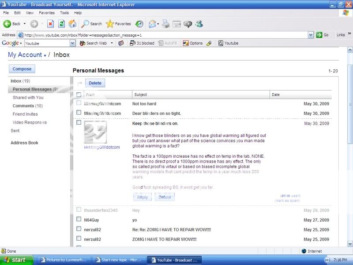Screen dimensions: 353x265
Task: Open the address bar dropdown arrow
Action: [x=311, y=35]
